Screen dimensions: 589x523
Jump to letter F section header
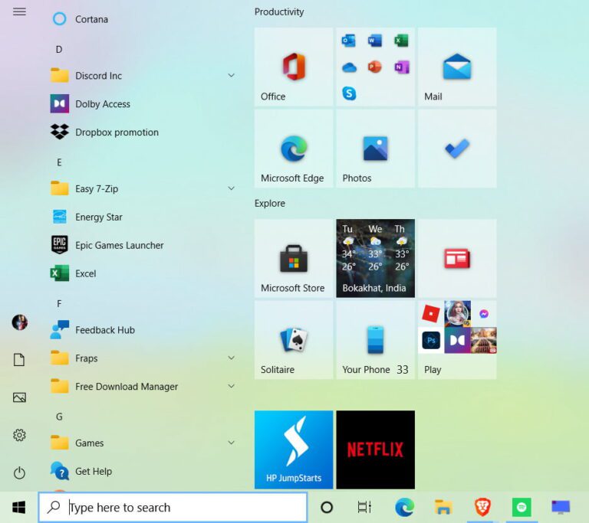click(59, 303)
